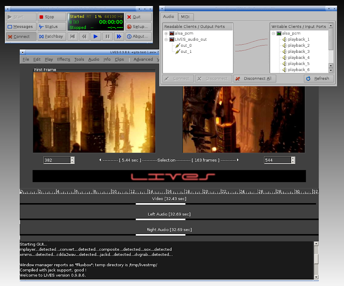Screen dimensions: 344x286
Task: Open the Audio menu in LiVES
Action: coord(94,59)
